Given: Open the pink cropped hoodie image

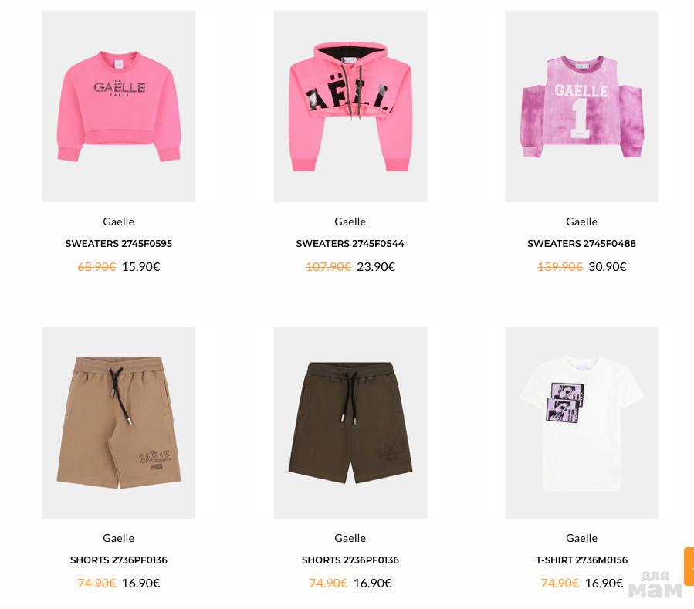Looking at the screenshot, I should [350, 107].
